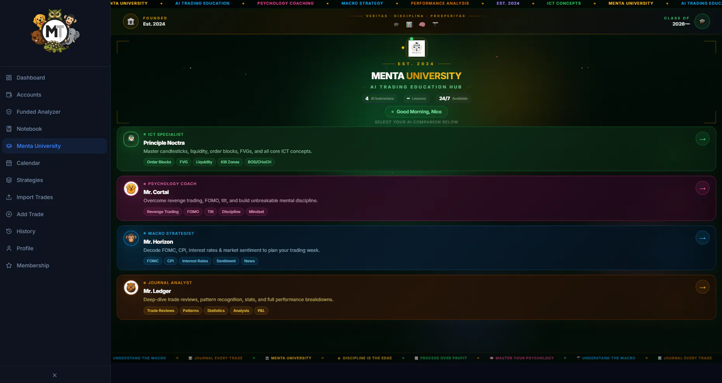Click the Accounts wallet icon

pos(9,95)
